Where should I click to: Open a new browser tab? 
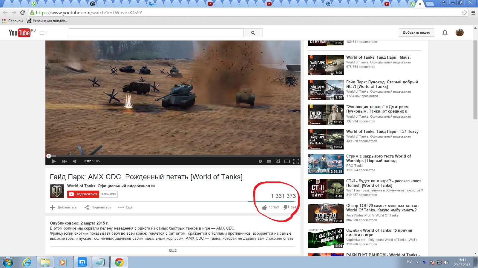[x=430, y=4]
